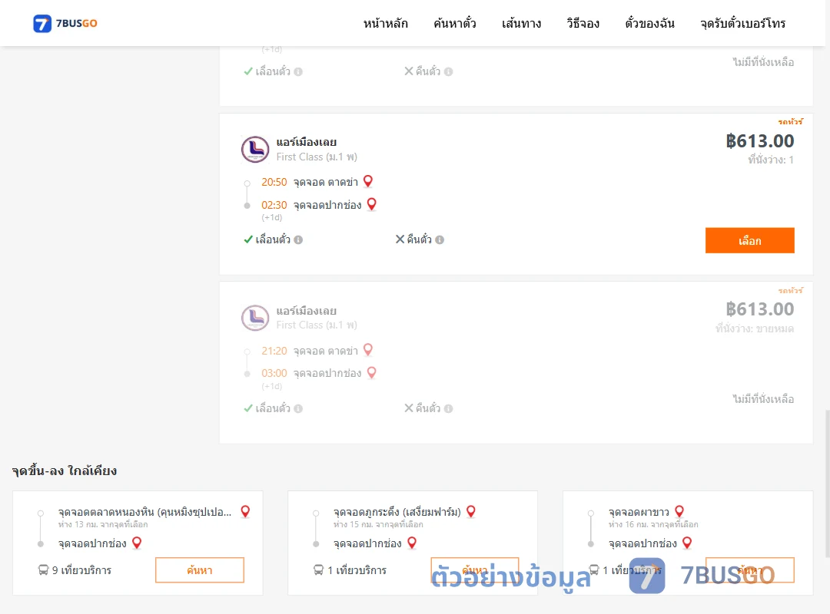Click รถทัวร์ tag on the 20:50 trip

(790, 121)
